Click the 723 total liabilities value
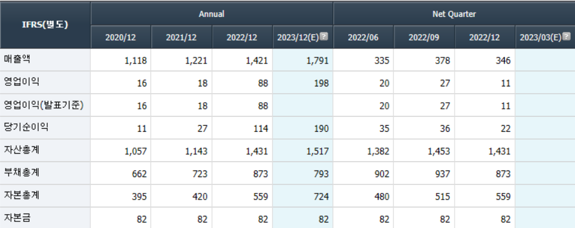The image size is (575, 228). click(200, 175)
